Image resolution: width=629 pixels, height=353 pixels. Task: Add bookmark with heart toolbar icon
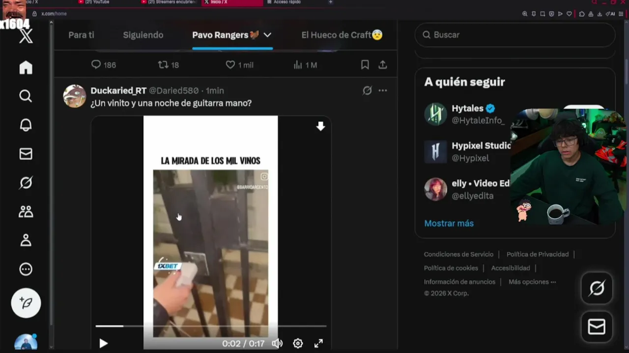(569, 14)
